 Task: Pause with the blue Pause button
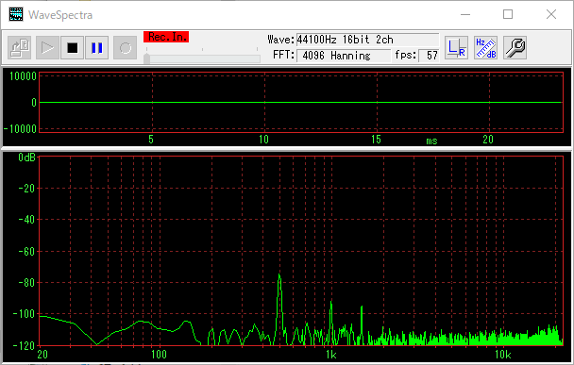tap(97, 47)
